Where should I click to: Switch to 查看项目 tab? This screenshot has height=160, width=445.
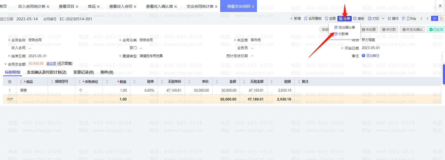coord(66,6)
